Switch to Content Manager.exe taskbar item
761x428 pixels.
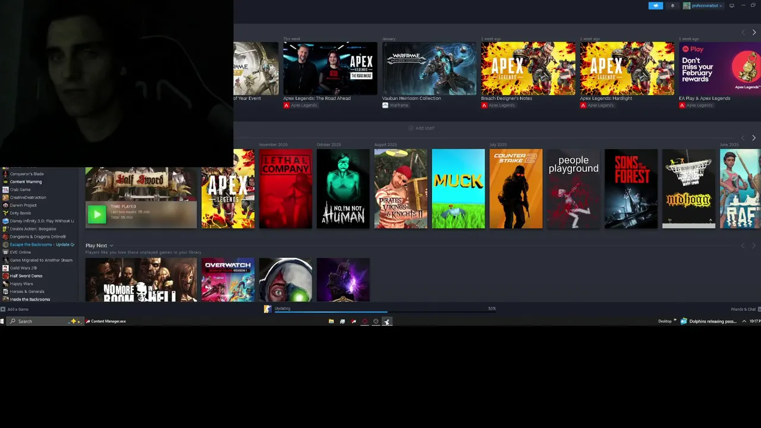106,321
